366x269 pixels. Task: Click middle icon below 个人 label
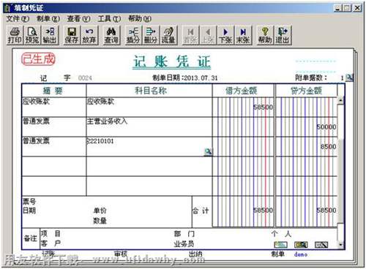301,245
